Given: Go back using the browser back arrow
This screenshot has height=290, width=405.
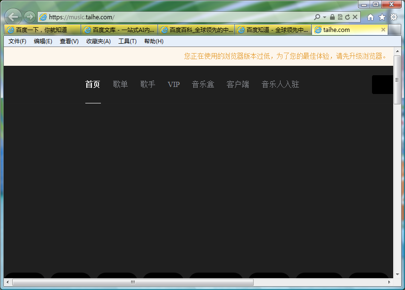Looking at the screenshot, I should tap(13, 17).
